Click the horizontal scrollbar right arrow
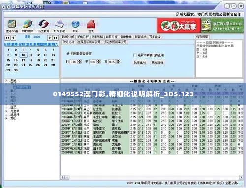This screenshot has height=188, width=246. [241, 177]
